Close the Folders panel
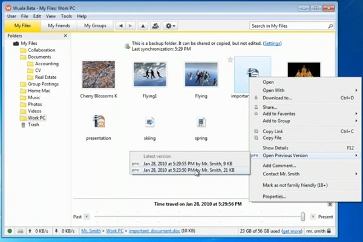The image size is (363, 242). click(x=65, y=36)
